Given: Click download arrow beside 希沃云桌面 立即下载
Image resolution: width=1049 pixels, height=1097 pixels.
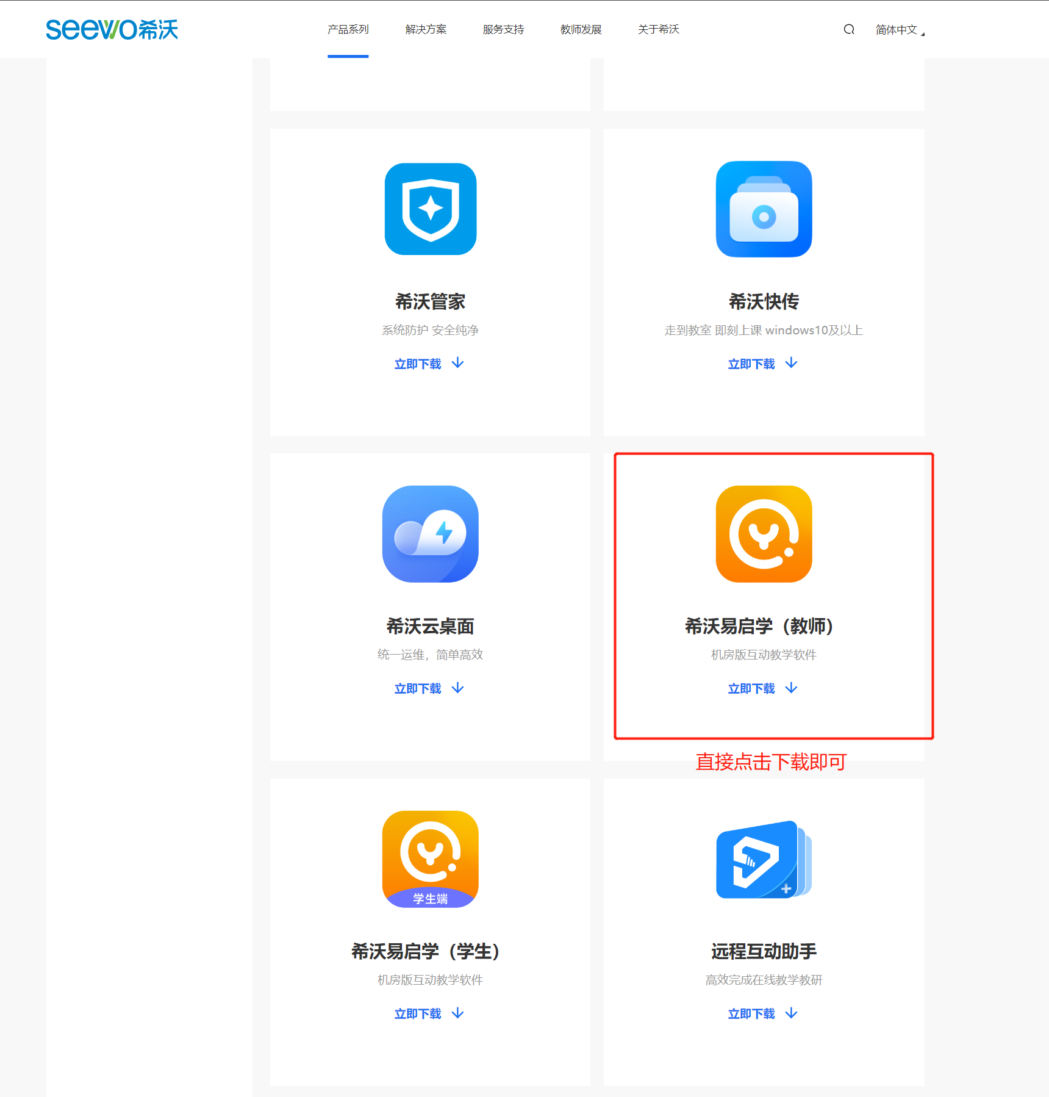Looking at the screenshot, I should [x=457, y=688].
